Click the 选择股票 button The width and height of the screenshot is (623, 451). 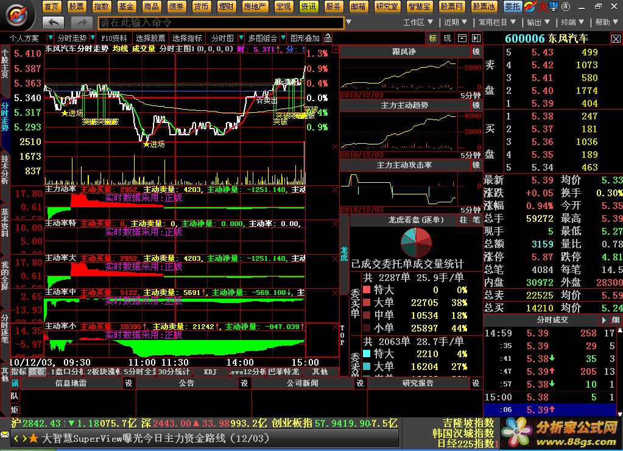[150, 38]
